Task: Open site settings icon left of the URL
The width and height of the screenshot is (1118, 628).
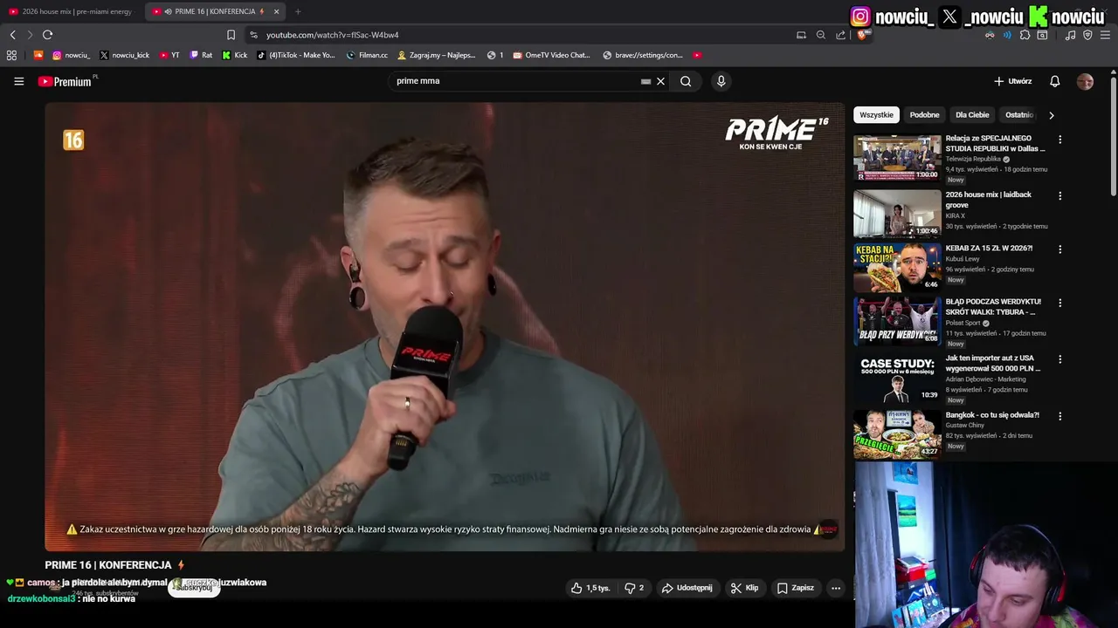Action: tap(253, 35)
